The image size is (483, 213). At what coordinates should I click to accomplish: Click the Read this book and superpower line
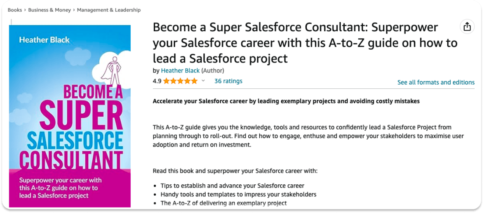pyautogui.click(x=235, y=171)
